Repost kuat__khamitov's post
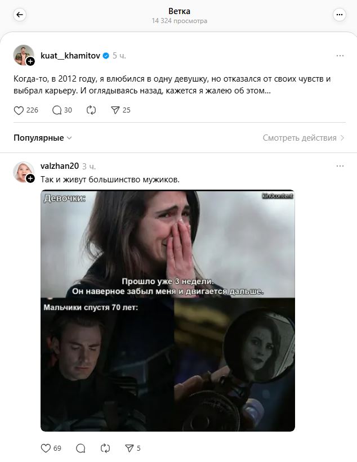This screenshot has height=462, width=357. click(91, 110)
